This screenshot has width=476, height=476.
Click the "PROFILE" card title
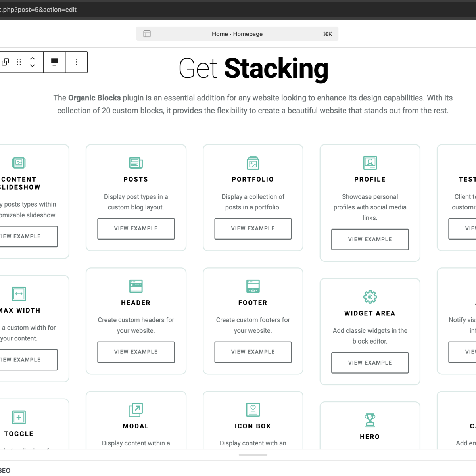coord(370,179)
